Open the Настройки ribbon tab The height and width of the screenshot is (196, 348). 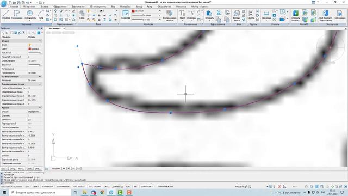[126, 7]
